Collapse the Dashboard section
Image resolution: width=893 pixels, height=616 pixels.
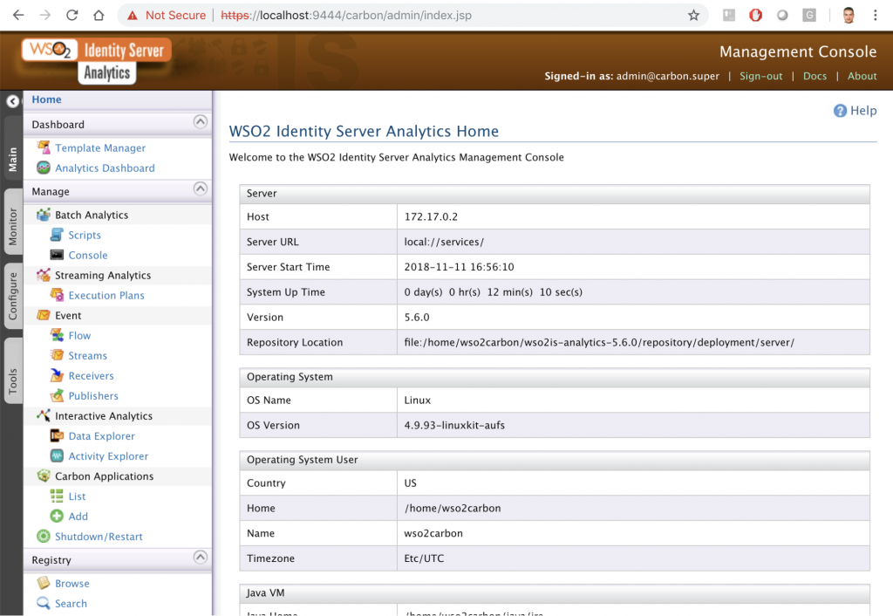click(200, 122)
